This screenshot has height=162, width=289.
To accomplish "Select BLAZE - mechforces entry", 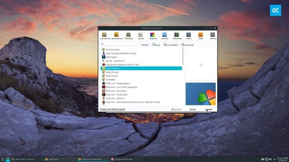I will pos(141,61).
